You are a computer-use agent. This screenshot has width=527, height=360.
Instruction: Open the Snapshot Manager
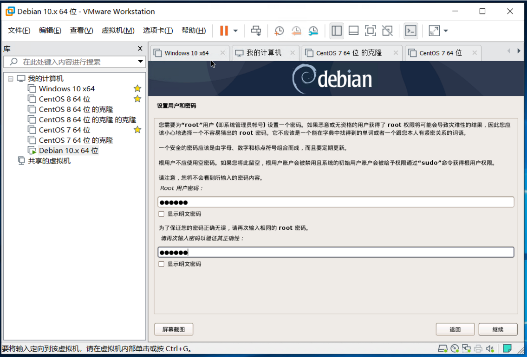pyautogui.click(x=313, y=31)
